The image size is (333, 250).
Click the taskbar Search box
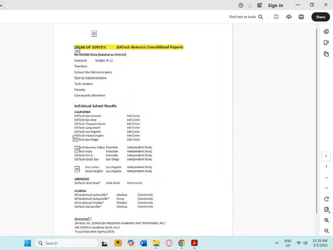(x=67, y=243)
